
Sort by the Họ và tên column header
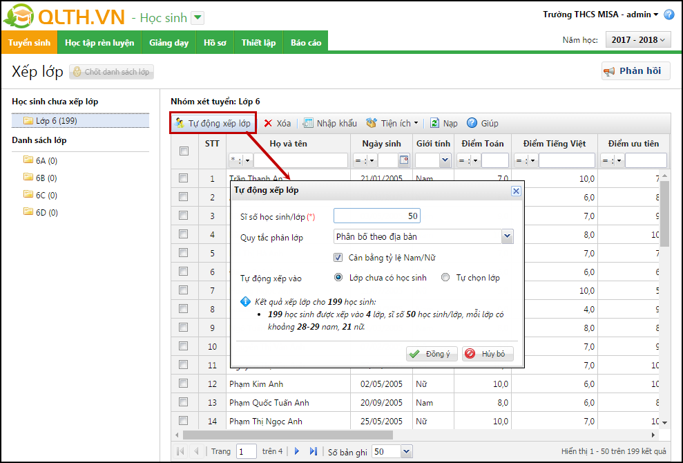point(289,144)
